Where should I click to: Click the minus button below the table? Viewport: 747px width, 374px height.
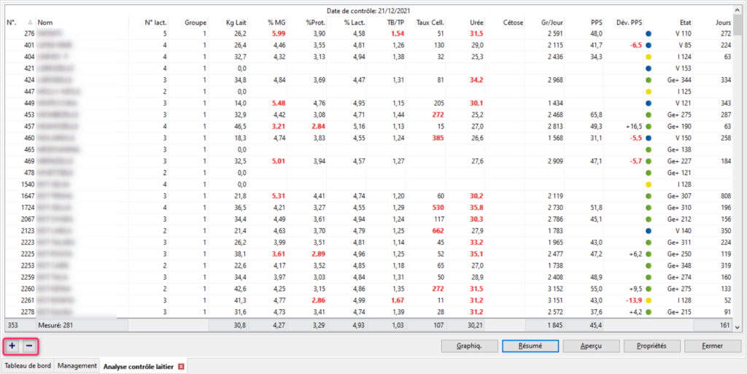point(28,346)
